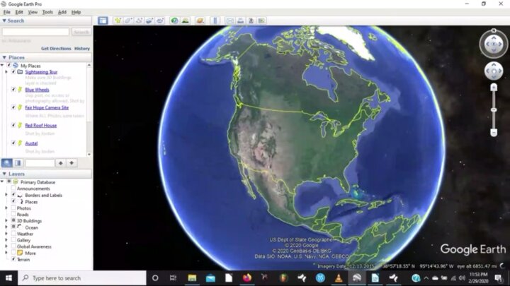Switch between Earth, Sky and planets
Image resolution: width=510 pixels, height=286 pixels.
[200, 20]
